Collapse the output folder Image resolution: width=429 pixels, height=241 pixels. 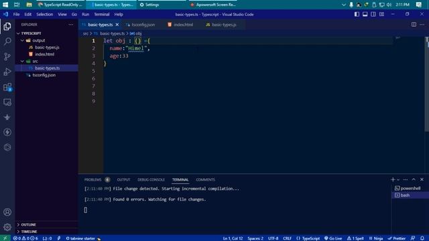39,40
